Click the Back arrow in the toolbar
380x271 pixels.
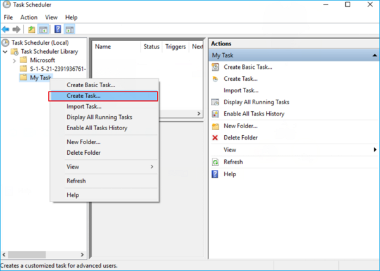click(x=6, y=30)
